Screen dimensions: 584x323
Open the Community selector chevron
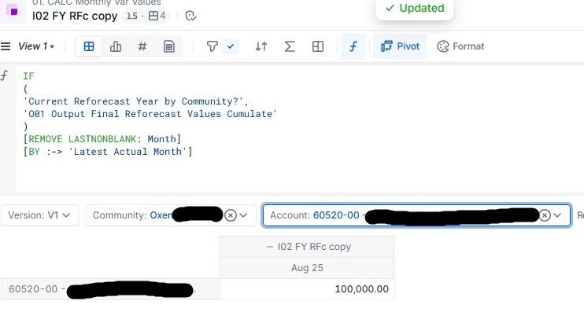tap(244, 215)
